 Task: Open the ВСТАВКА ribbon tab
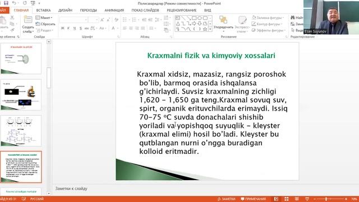43,10
